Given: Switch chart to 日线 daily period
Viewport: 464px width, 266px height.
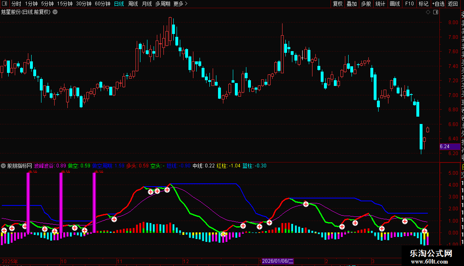Looking at the screenshot, I should (119, 4).
